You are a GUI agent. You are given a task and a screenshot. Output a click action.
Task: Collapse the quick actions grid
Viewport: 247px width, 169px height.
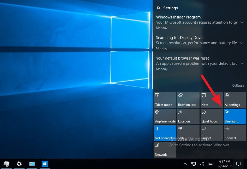pos(238,86)
